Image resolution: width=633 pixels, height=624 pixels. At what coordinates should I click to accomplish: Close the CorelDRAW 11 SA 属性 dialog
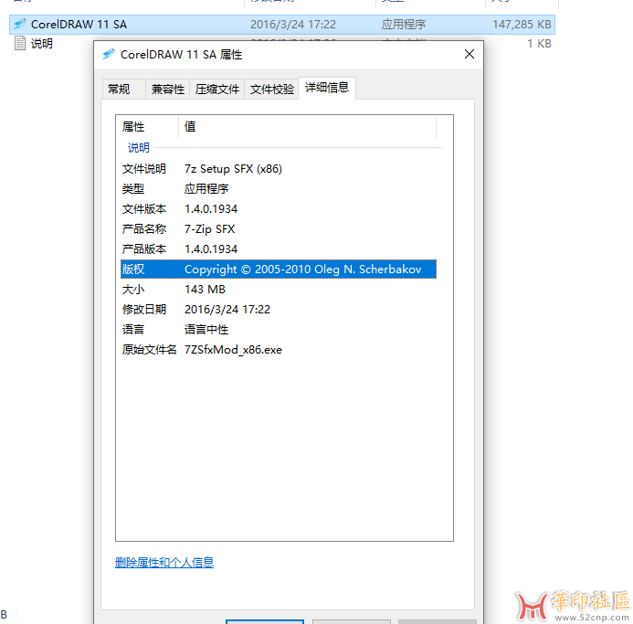469,54
